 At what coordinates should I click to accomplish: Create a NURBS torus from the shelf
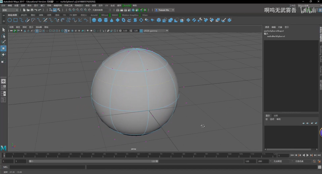(124, 20)
